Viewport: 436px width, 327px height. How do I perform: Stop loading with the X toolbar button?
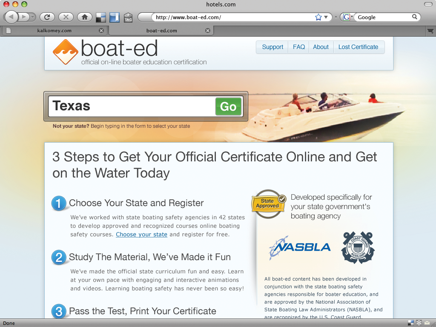point(66,17)
